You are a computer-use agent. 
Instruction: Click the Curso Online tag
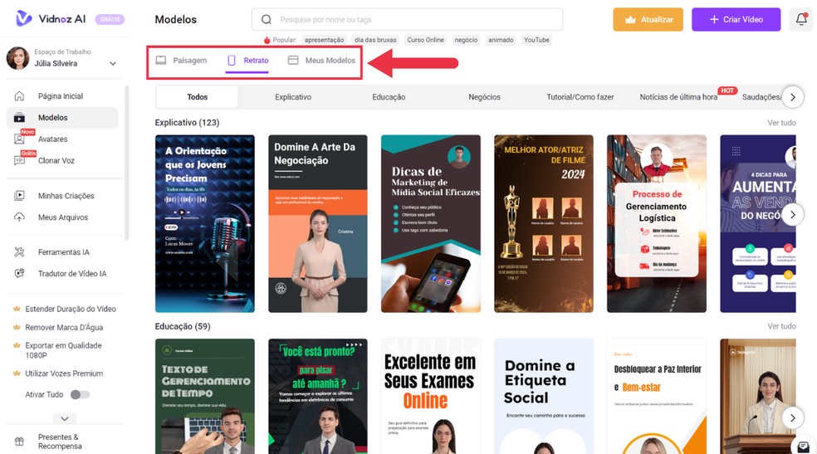tap(425, 40)
